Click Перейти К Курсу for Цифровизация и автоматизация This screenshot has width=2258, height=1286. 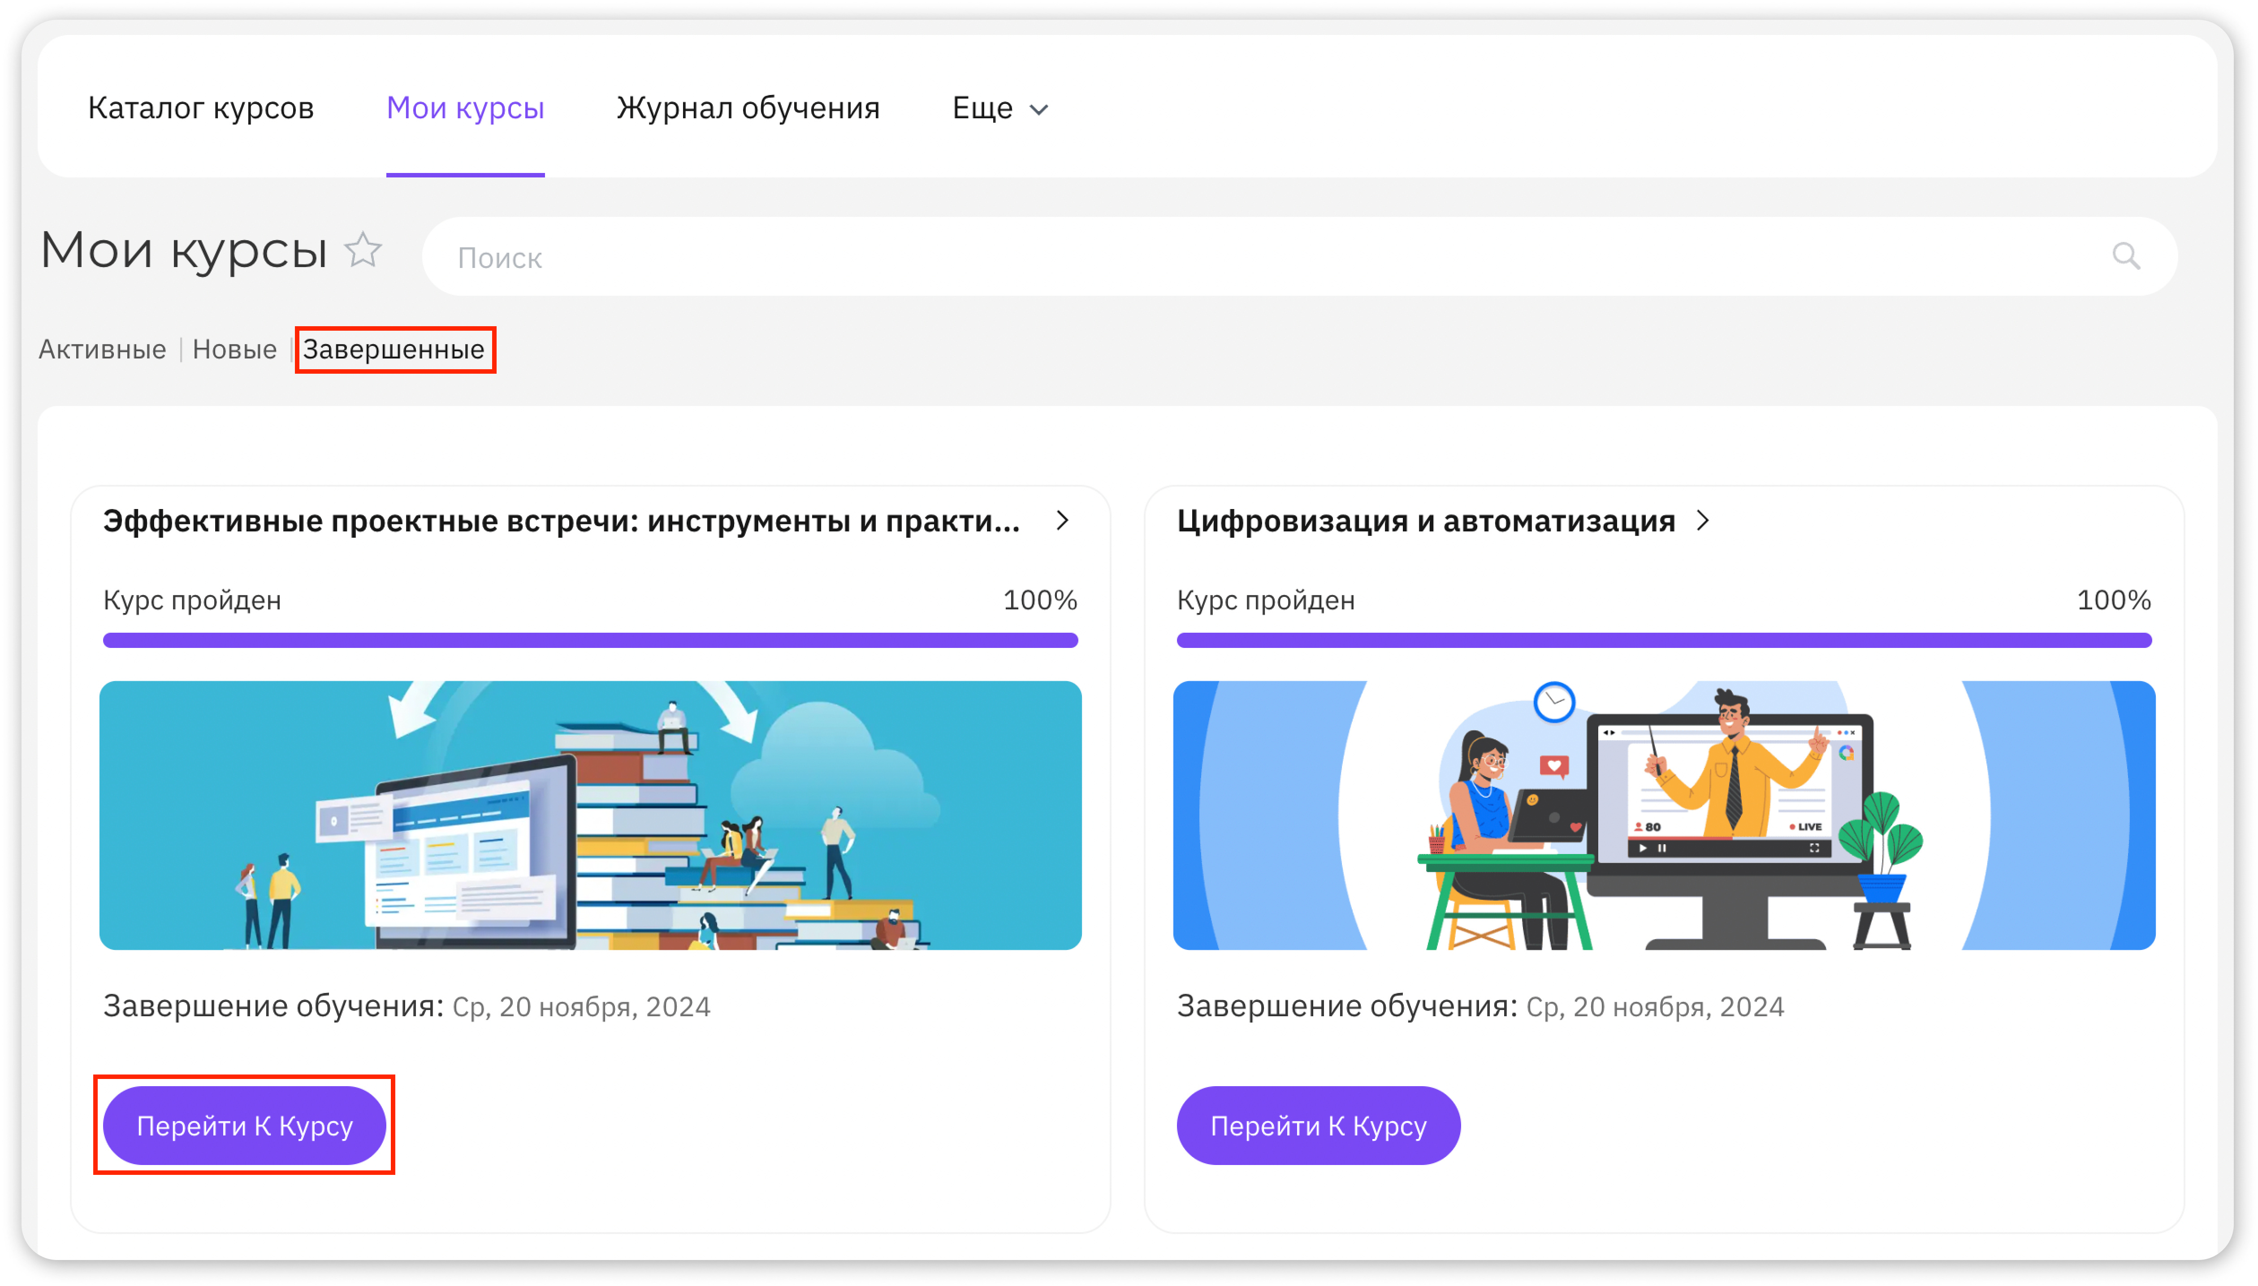coord(1318,1125)
